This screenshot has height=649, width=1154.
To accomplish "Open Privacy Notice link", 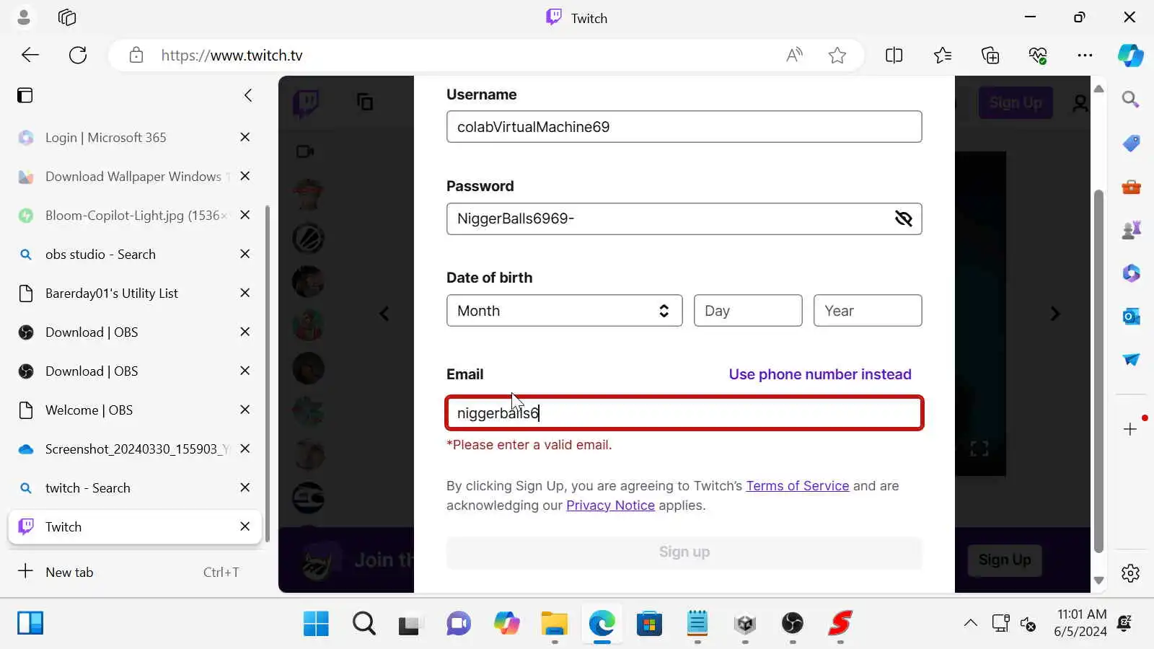I will pos(610,505).
